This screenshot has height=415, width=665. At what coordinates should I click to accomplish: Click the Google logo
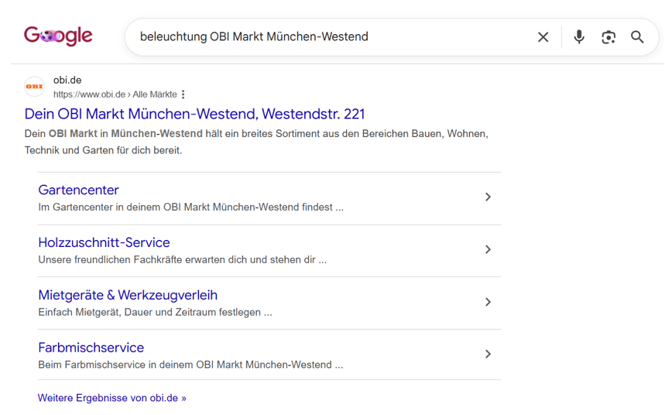pos(58,36)
